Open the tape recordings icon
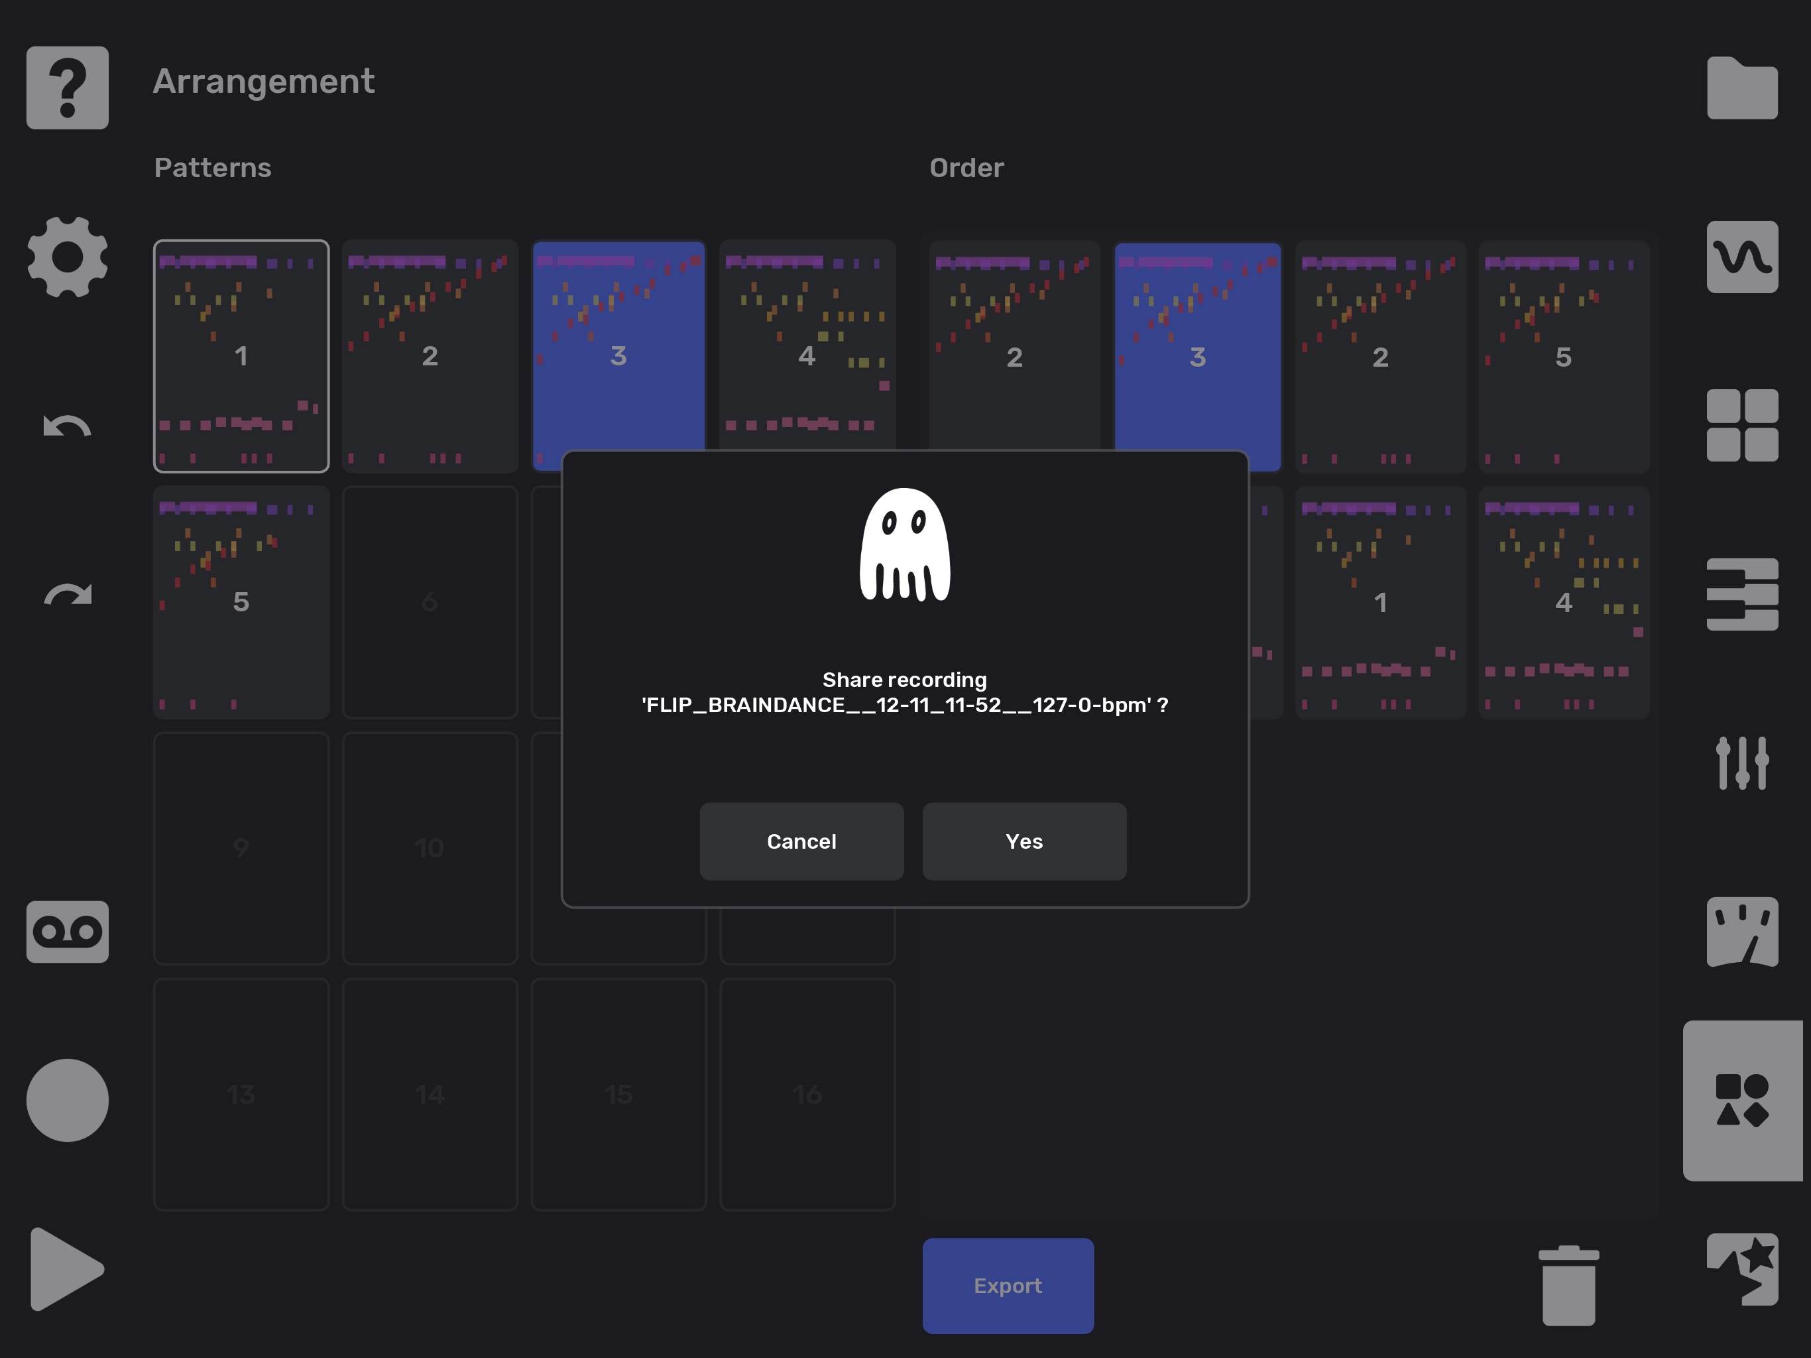 [x=67, y=932]
